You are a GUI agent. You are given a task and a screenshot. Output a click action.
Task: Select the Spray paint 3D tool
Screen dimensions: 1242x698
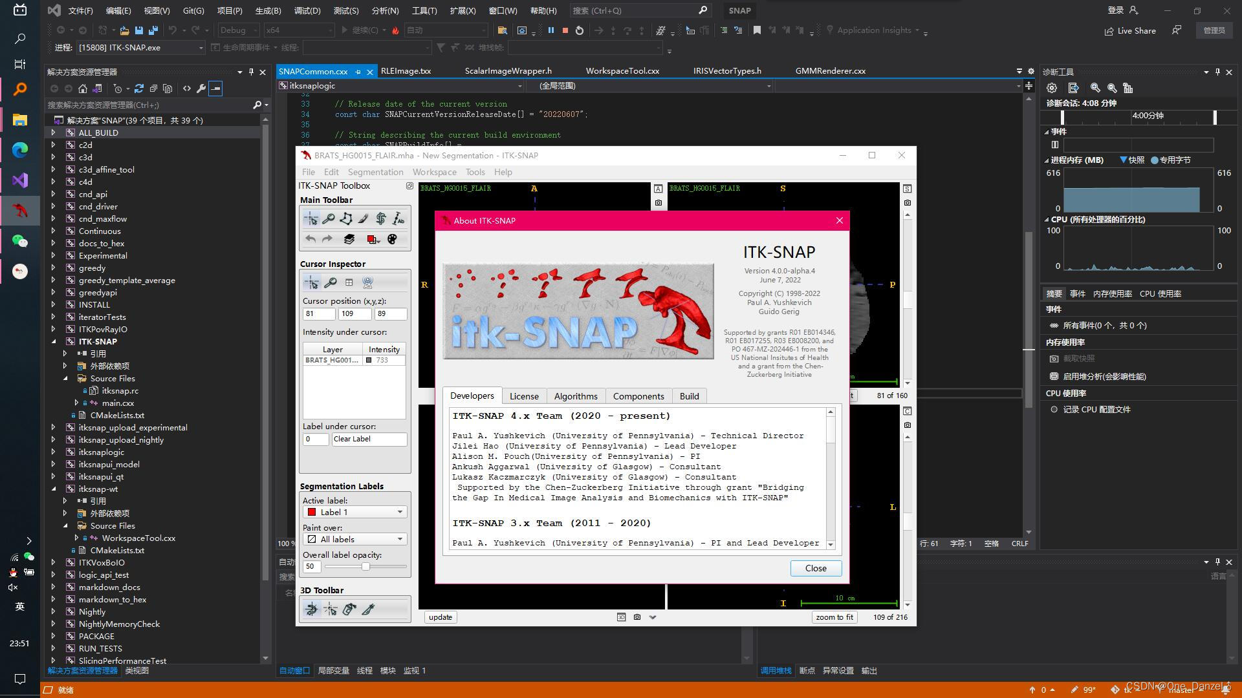[349, 609]
